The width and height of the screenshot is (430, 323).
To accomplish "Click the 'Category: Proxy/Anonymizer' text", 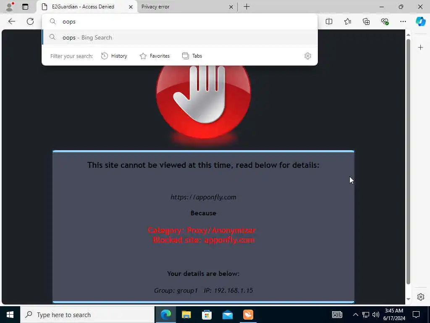I will (x=202, y=230).
